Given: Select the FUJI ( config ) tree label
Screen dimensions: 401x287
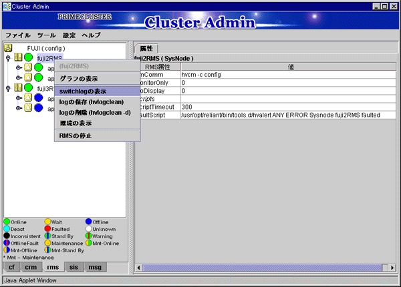Looking at the screenshot, I should [46, 48].
